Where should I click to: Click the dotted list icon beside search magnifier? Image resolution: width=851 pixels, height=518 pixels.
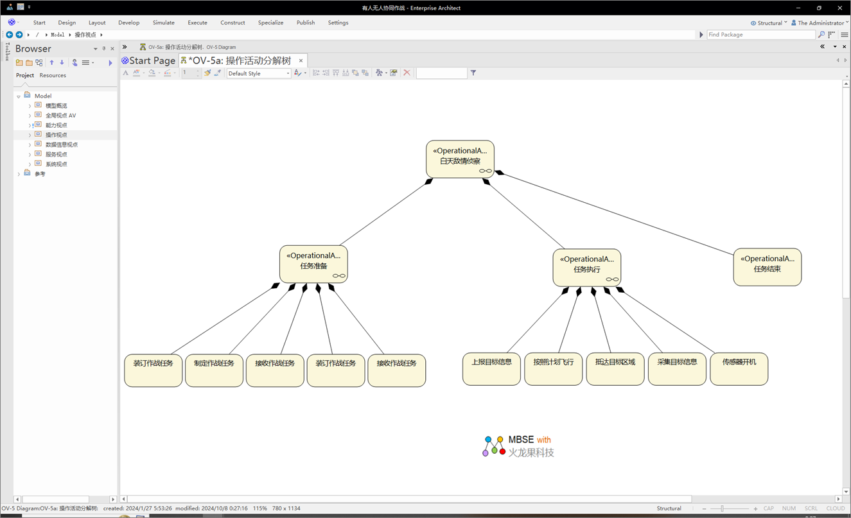tap(832, 35)
